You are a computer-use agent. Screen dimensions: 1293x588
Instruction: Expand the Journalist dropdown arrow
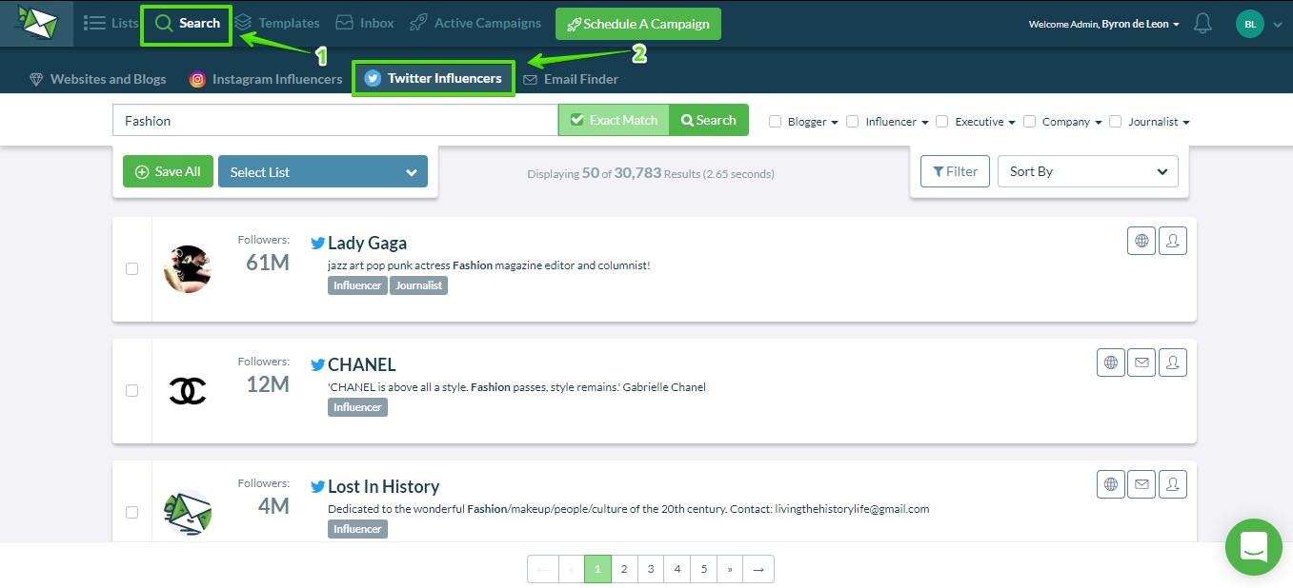[1186, 123]
